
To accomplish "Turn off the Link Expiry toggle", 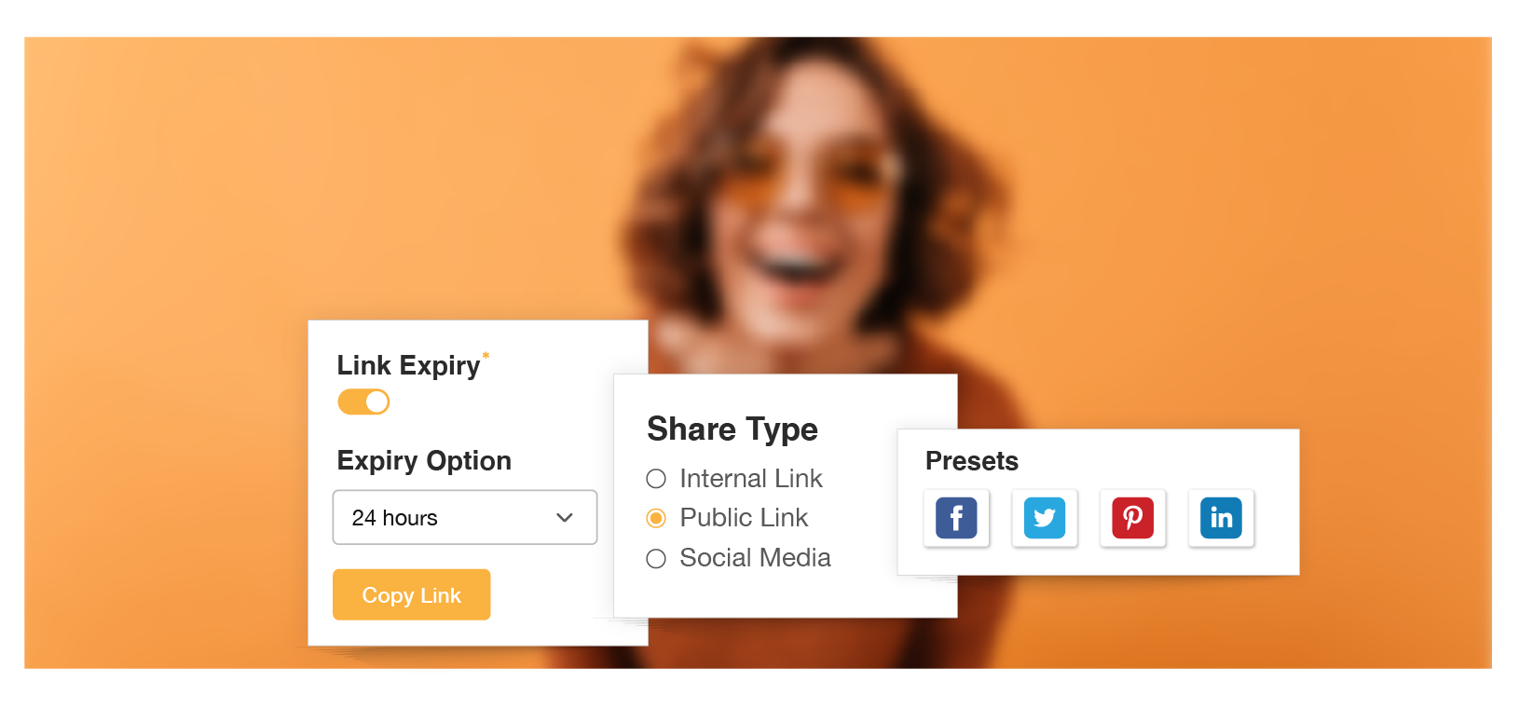I will click(363, 402).
